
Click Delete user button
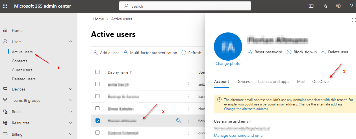pos(335,52)
